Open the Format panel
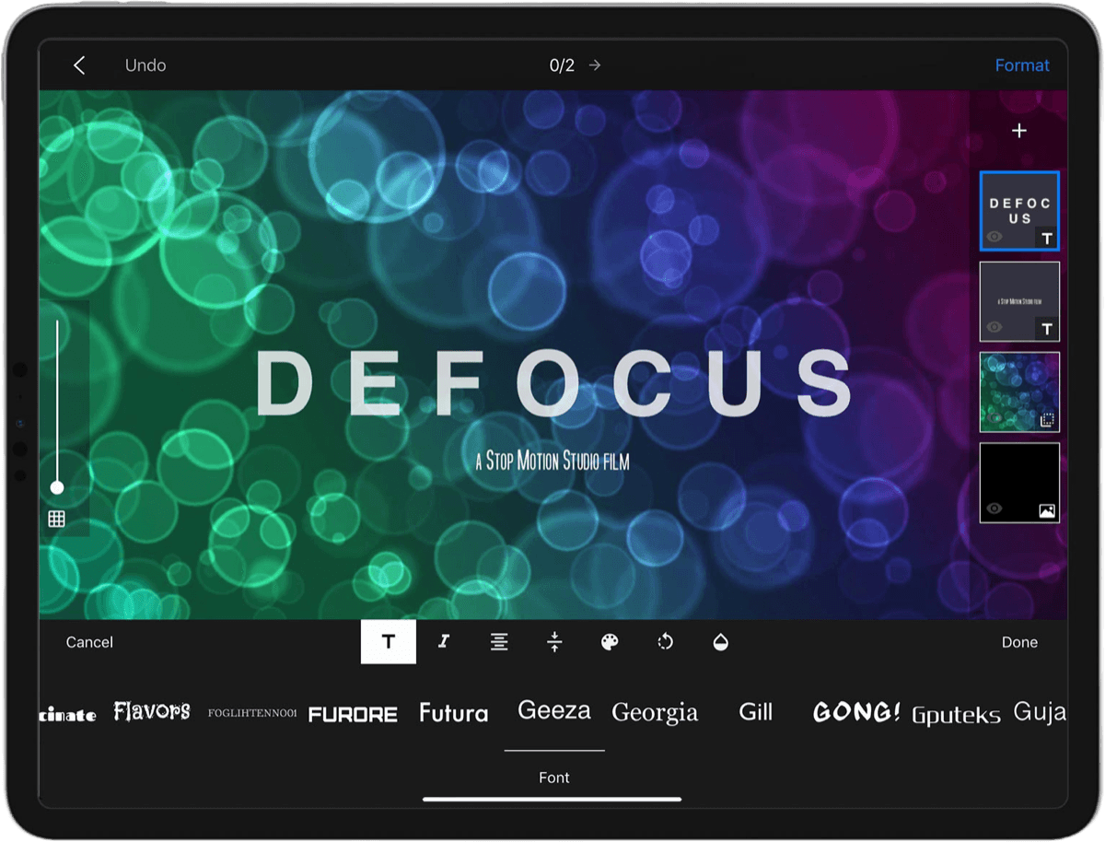 tap(1022, 64)
